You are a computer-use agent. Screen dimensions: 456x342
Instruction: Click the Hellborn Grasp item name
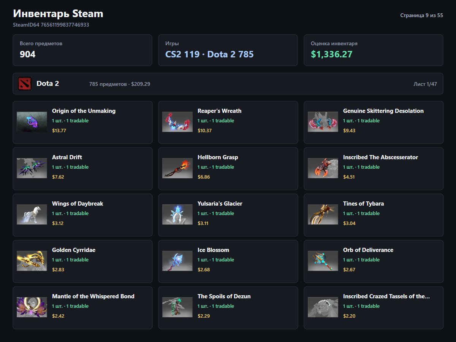click(218, 157)
